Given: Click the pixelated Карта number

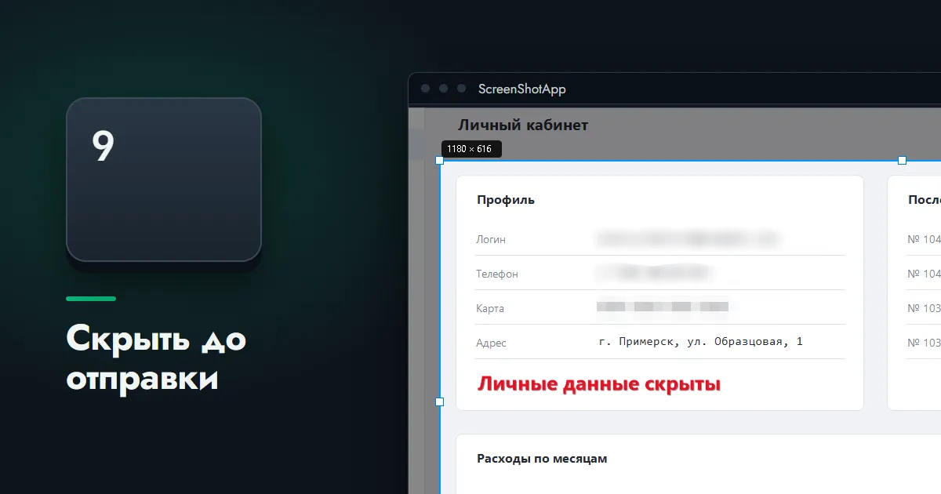Looking at the screenshot, I should point(663,307).
